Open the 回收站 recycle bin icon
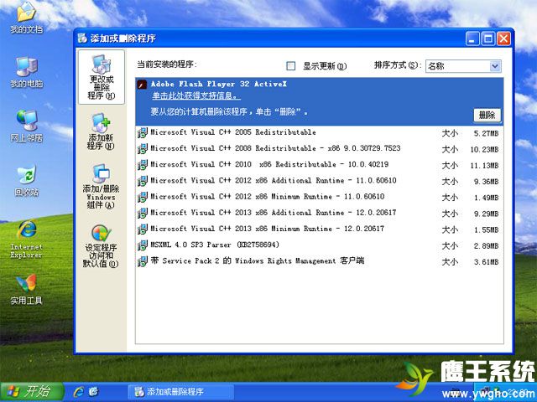The height and width of the screenshot is (402, 537). click(26, 180)
